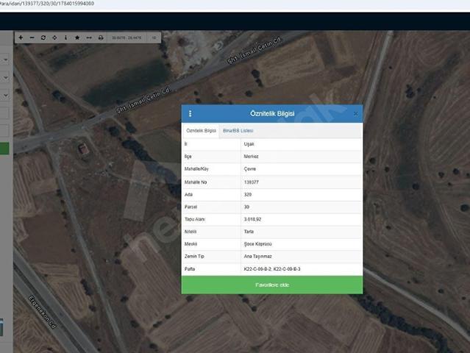Open the Bina/BB Listesi tab
Viewport: 470px width, 353px height.
point(238,131)
